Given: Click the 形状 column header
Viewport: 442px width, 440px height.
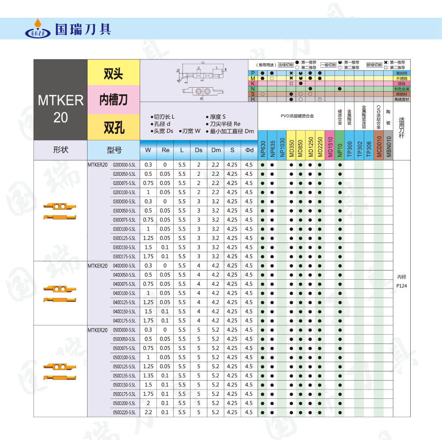Looking at the screenshot, I should [61, 150].
